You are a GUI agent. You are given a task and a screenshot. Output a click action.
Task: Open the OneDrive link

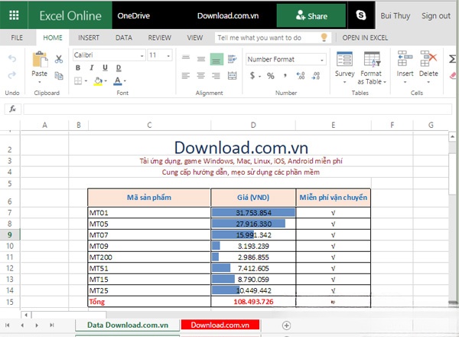tap(133, 15)
